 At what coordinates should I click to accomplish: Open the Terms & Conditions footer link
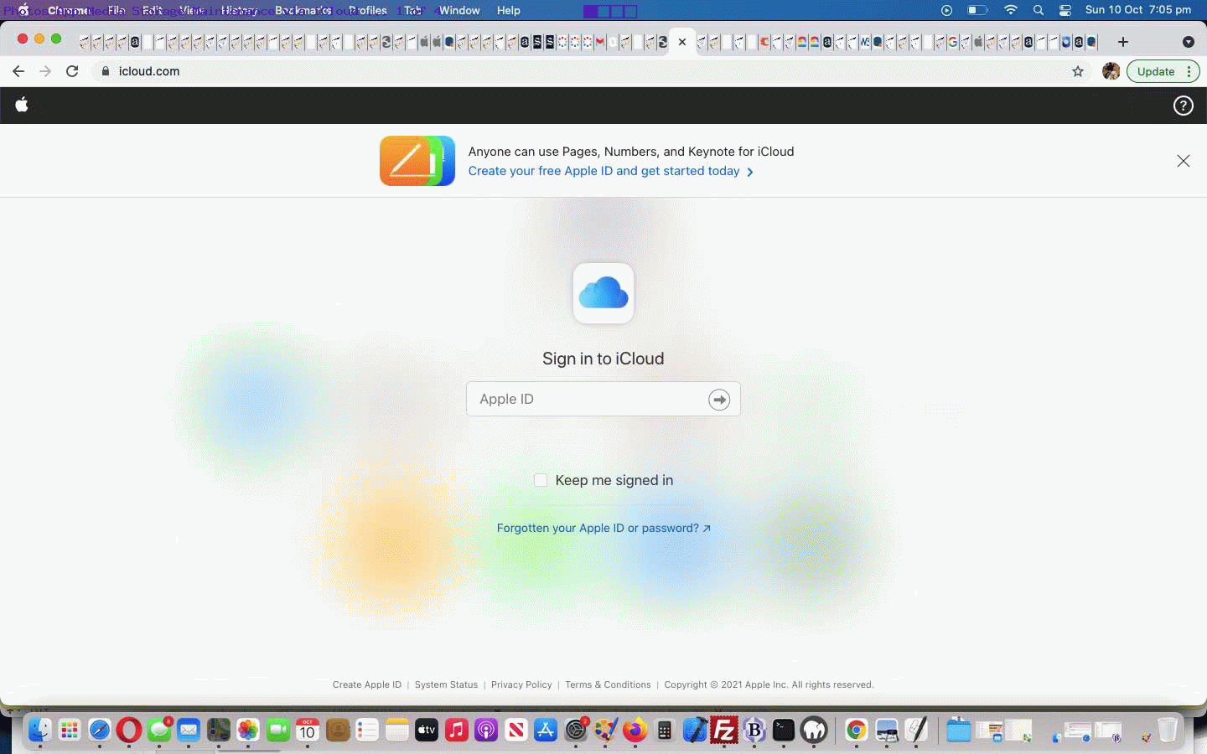click(x=608, y=684)
